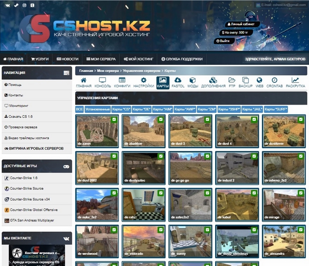
Task: Click the GTA San Andreas Multiplayer icon
Action: (x=7, y=220)
